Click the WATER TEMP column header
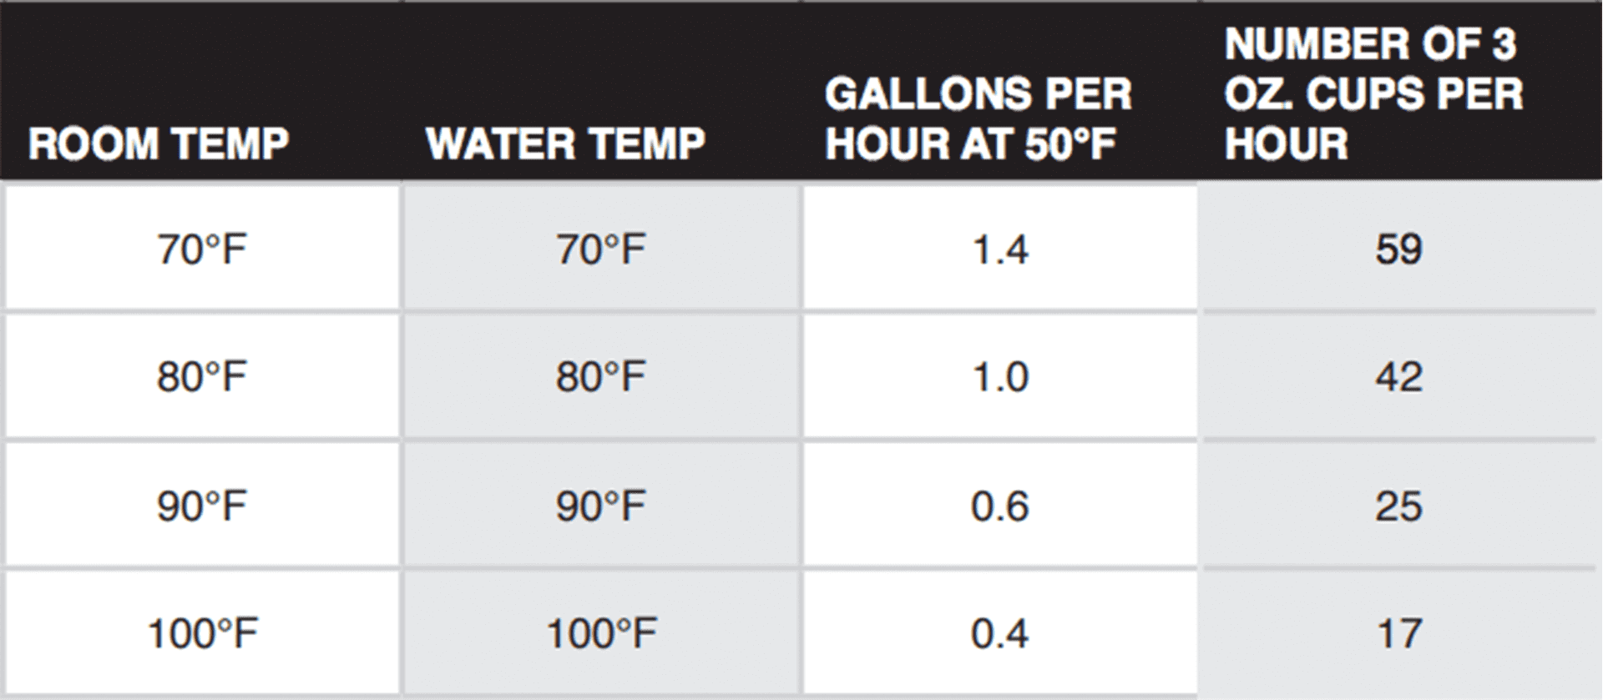The height and width of the screenshot is (700, 1603). (565, 144)
